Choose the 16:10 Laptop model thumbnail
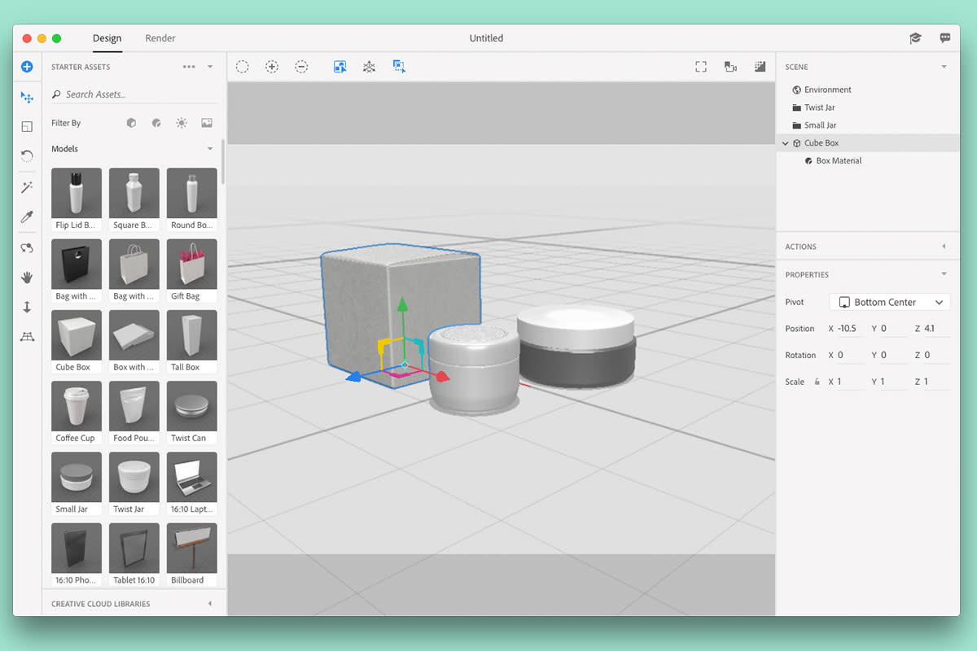The height and width of the screenshot is (651, 977). pyautogui.click(x=192, y=477)
